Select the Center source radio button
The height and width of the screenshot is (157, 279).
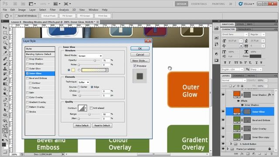point(79,87)
